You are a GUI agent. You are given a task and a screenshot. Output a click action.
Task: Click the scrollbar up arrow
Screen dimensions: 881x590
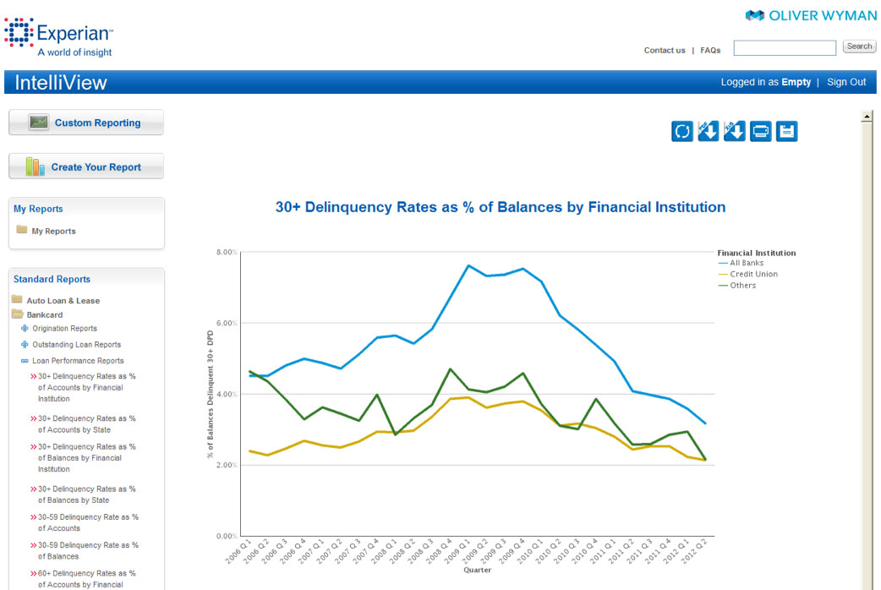[x=867, y=117]
